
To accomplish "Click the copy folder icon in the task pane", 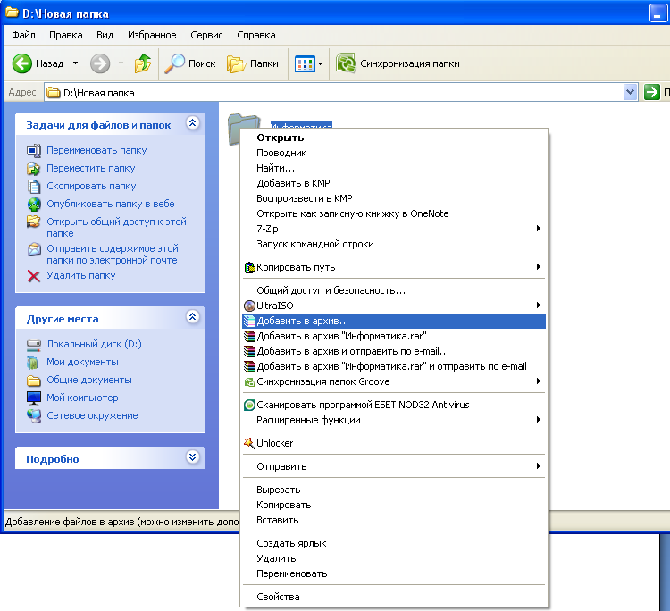I will tap(34, 187).
